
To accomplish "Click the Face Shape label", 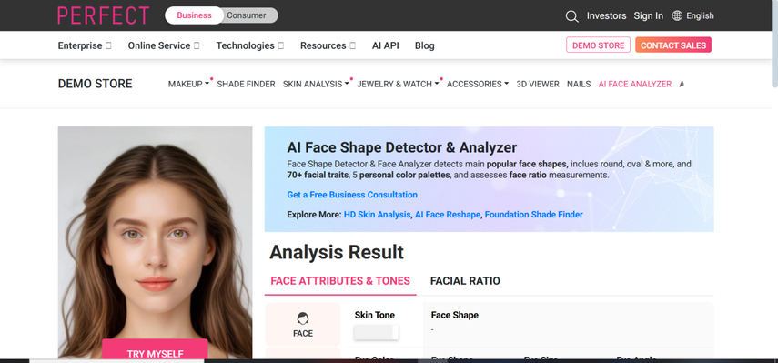I will click(454, 315).
